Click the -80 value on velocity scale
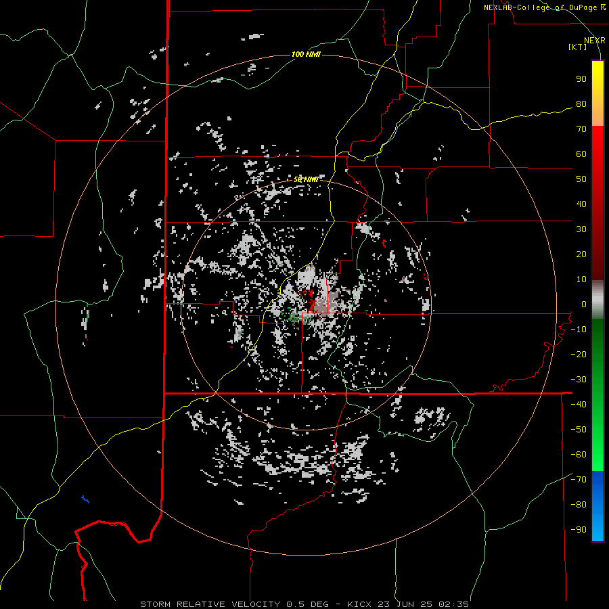609x609 pixels. click(x=579, y=505)
